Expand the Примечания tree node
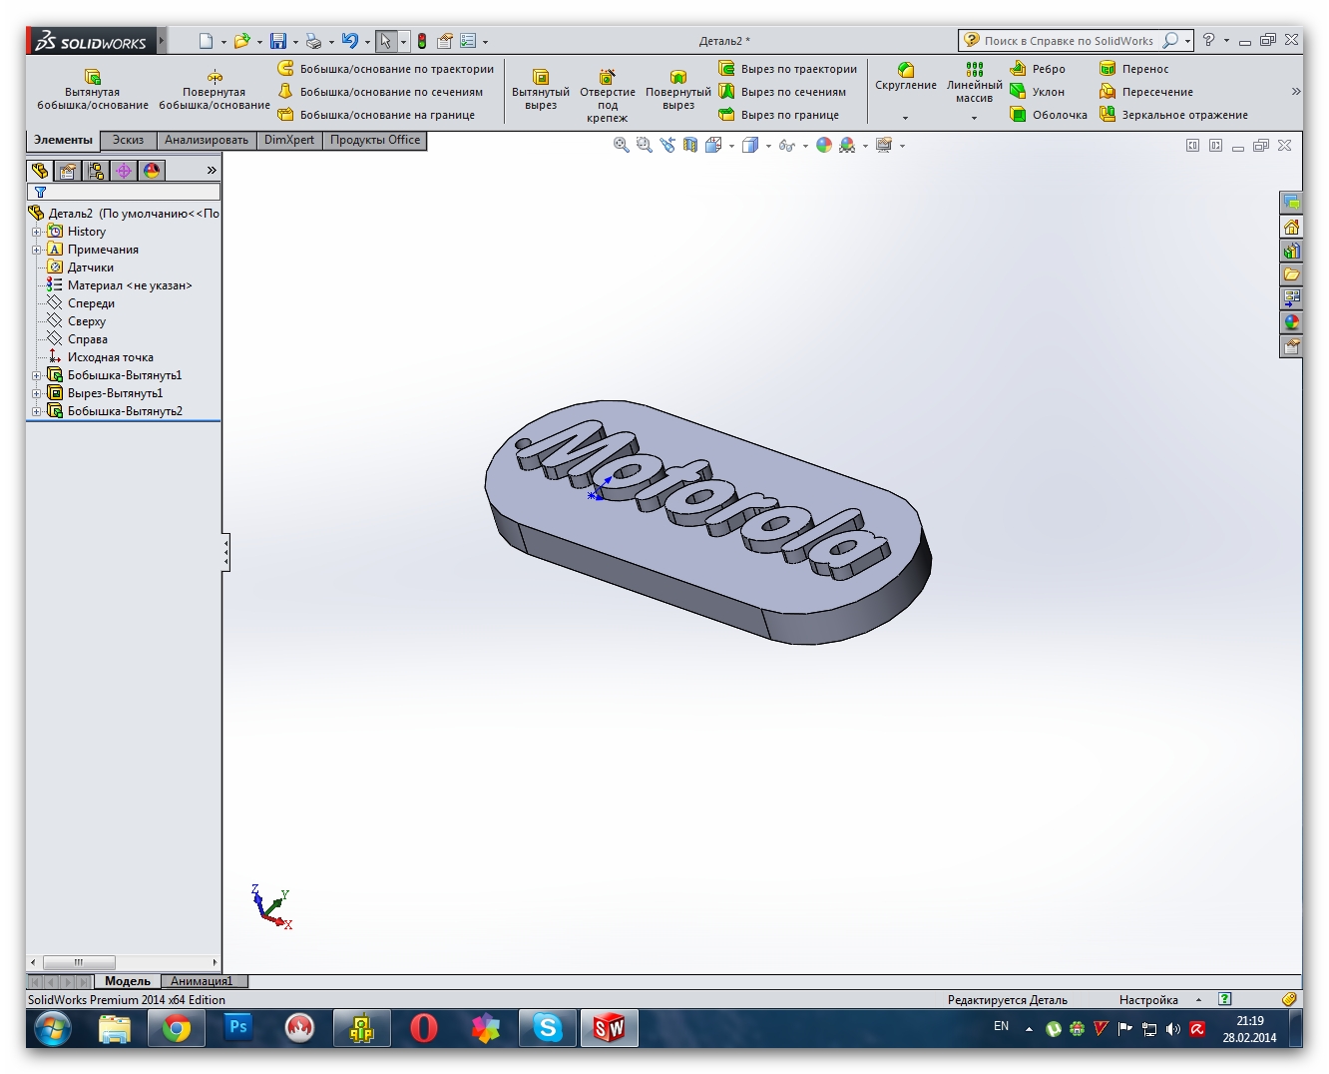The image size is (1329, 1074). click(x=37, y=250)
